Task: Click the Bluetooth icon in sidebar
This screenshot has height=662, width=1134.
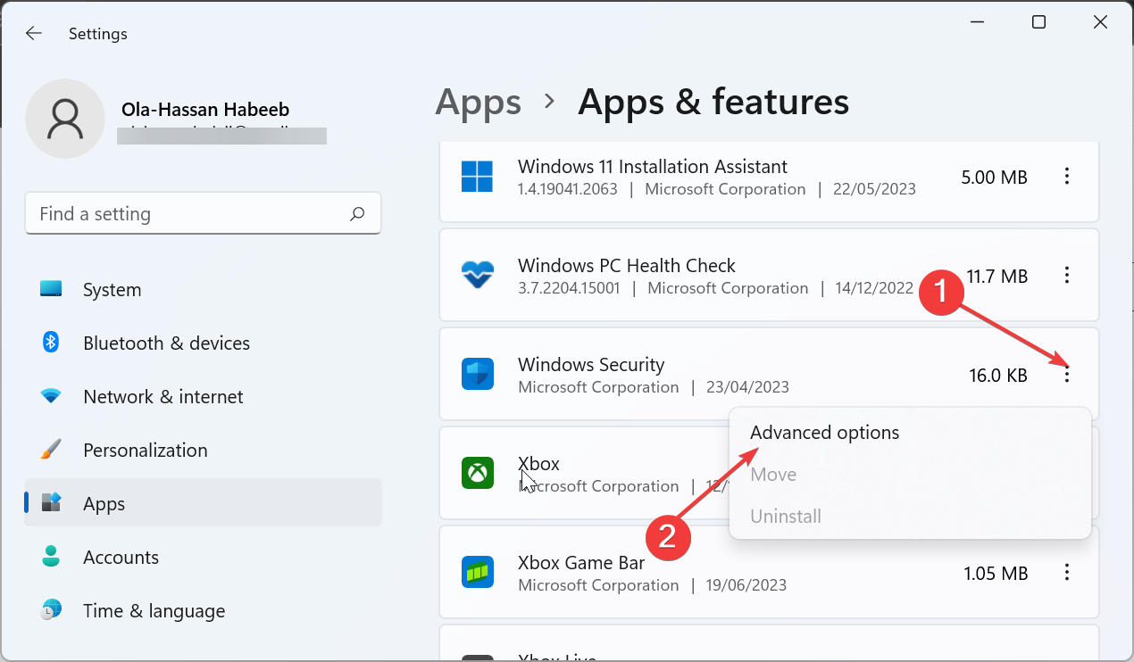Action: [x=51, y=343]
